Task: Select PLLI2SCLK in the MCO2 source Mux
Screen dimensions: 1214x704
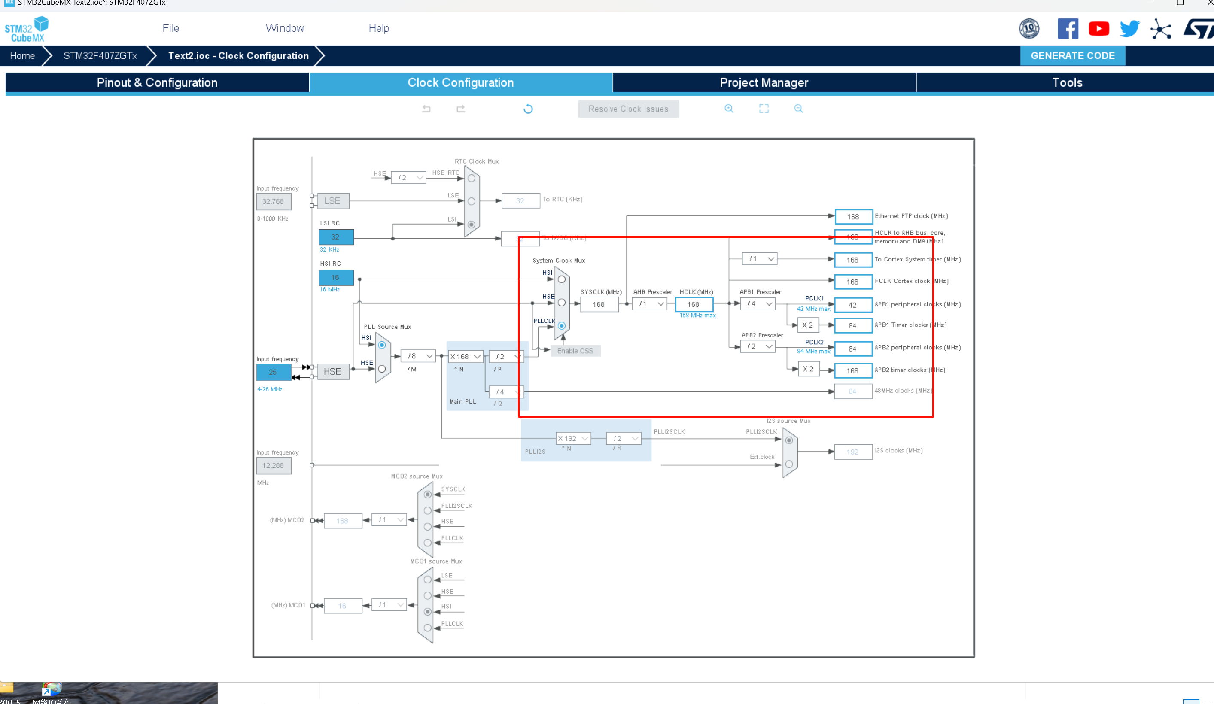Action: 427,511
